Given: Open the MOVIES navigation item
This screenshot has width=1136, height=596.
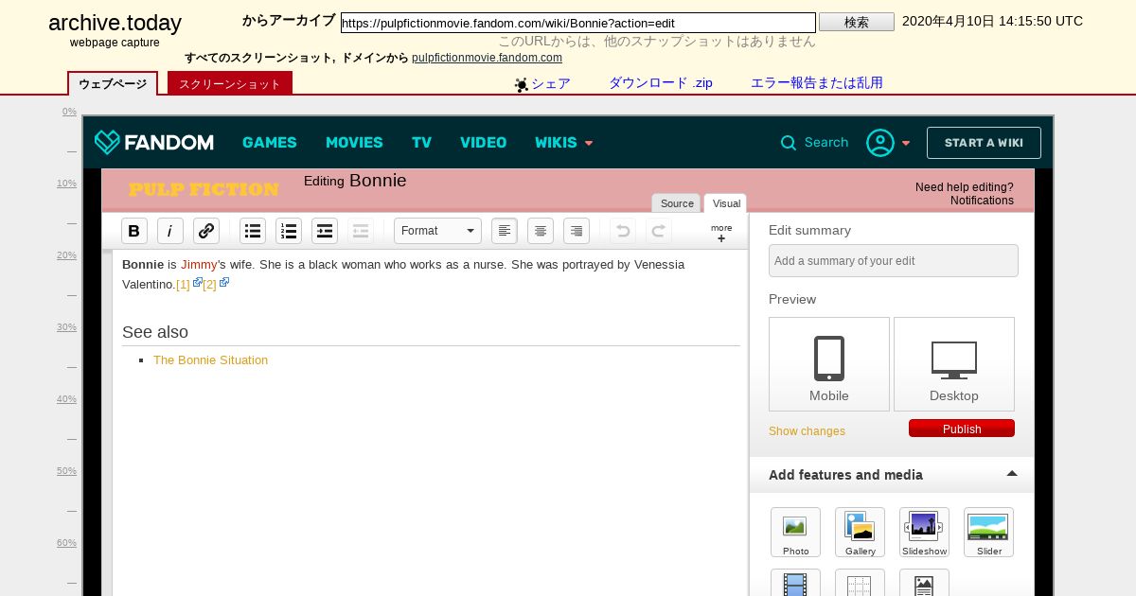Looking at the screenshot, I should pos(354,143).
